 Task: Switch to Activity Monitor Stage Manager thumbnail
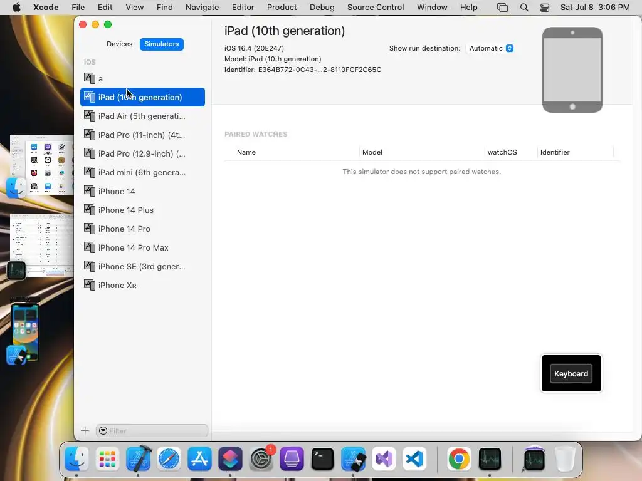pyautogui.click(x=41, y=245)
